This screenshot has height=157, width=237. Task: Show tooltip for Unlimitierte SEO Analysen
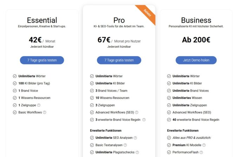pyautogui.click(x=135, y=138)
